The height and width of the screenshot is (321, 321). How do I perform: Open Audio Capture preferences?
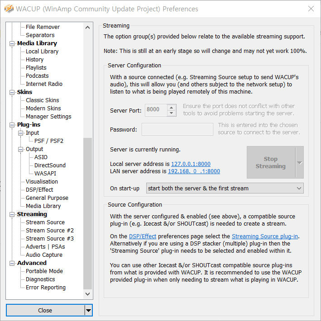pos(44,255)
